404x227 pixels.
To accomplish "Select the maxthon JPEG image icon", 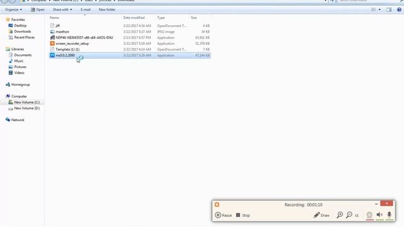I will [52, 32].
